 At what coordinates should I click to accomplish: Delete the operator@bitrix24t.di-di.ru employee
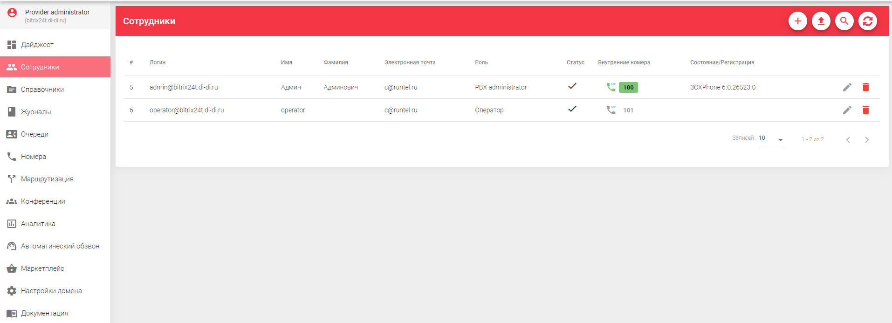pyautogui.click(x=865, y=110)
